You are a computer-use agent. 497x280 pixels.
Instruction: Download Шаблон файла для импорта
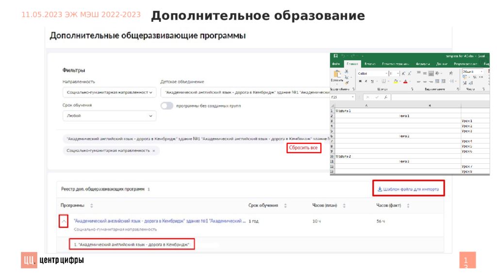(x=408, y=189)
